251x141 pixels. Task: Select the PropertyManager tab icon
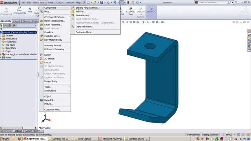click(x=5, y=26)
